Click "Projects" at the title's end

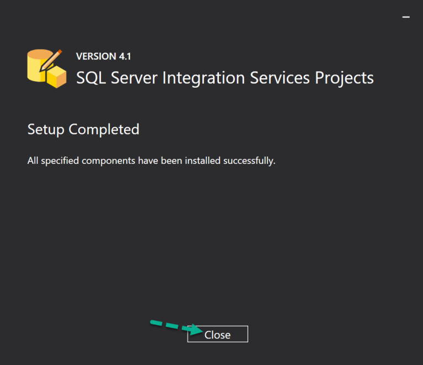pyautogui.click(x=344, y=78)
